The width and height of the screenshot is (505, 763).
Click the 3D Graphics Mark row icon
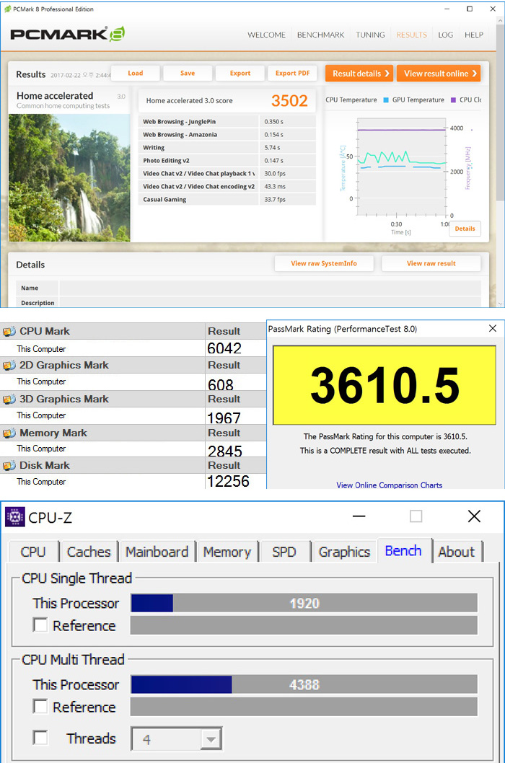point(9,400)
